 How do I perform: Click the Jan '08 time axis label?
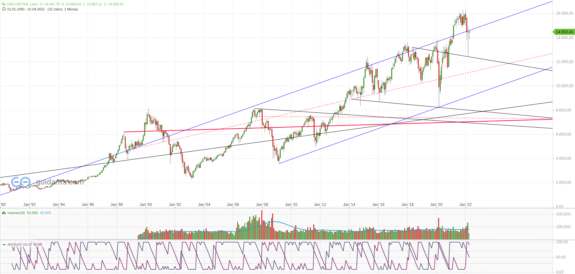pos(262,205)
